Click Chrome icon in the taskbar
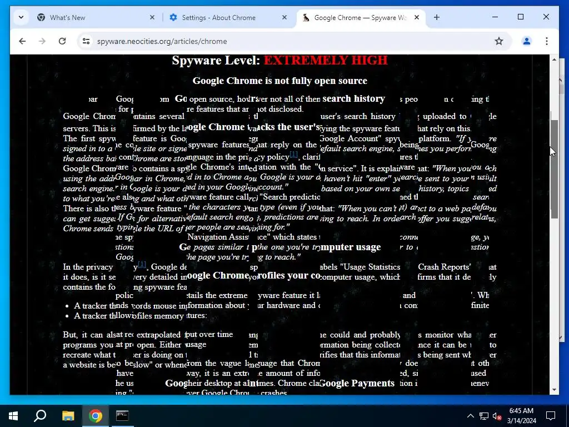 [95, 416]
